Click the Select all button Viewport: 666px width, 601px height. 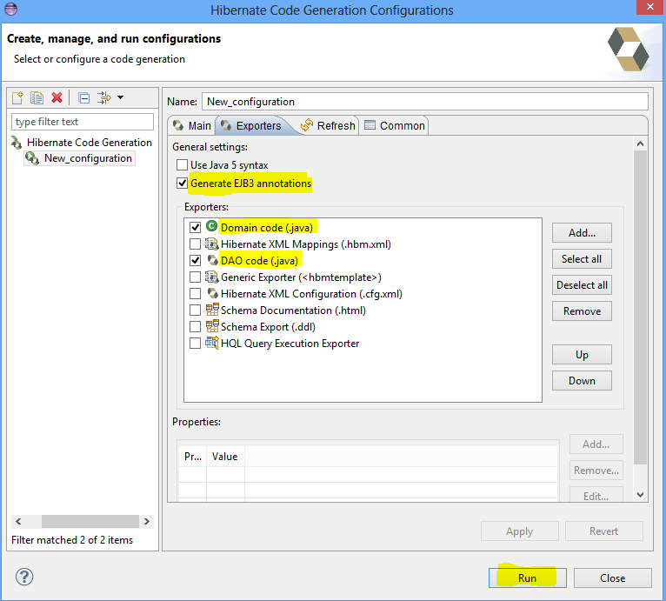(582, 259)
